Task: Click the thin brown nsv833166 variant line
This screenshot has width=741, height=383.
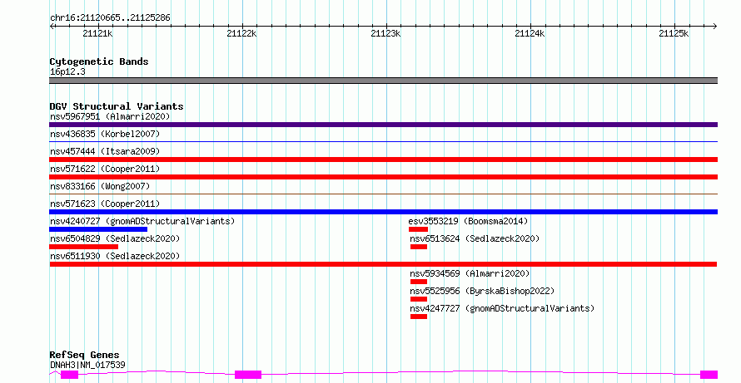Action: click(x=383, y=194)
